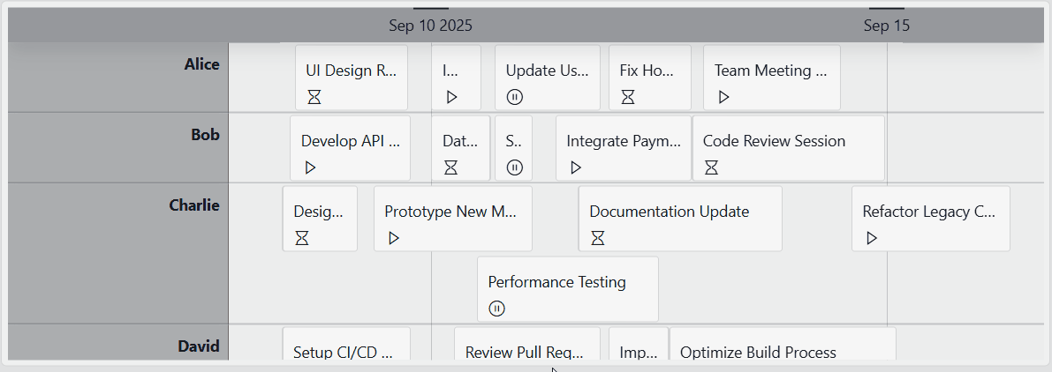Open the Optimize Build Process task
Image resolution: width=1052 pixels, height=372 pixels.
(783, 346)
